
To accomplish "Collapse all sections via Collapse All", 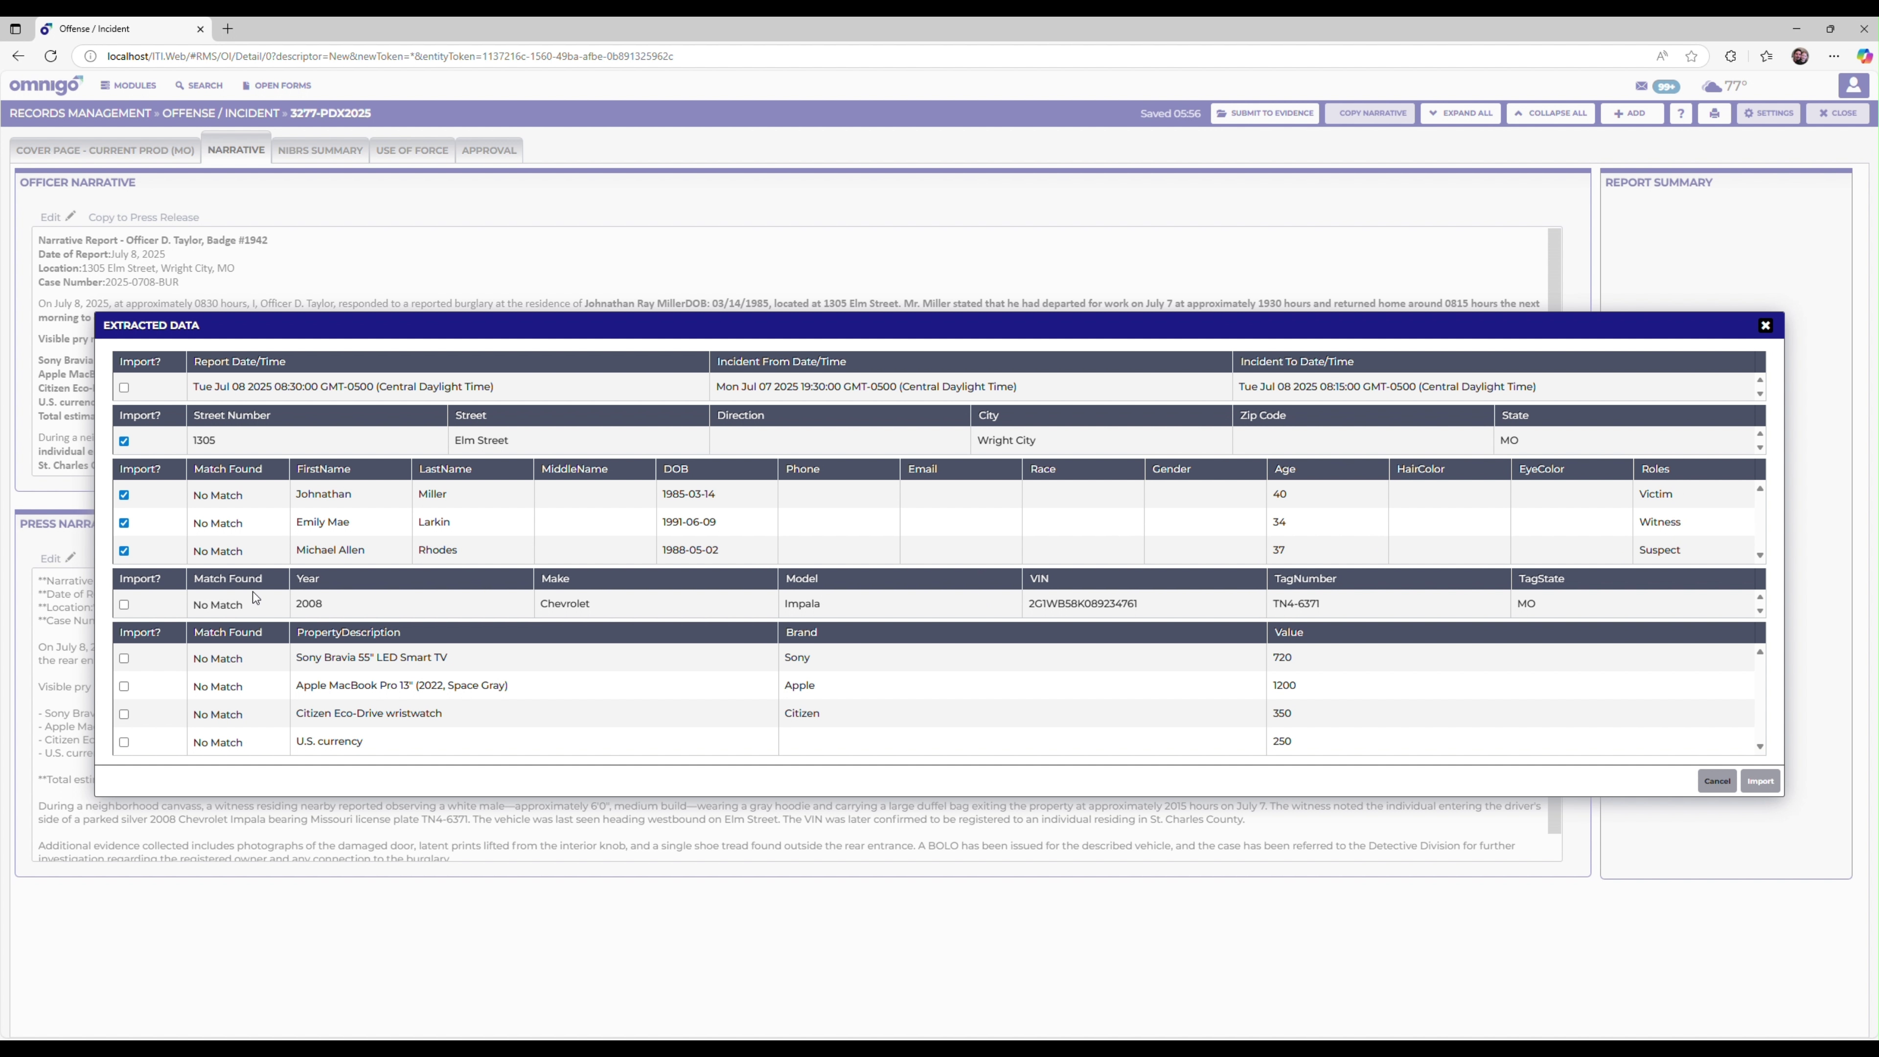I will click(1551, 113).
